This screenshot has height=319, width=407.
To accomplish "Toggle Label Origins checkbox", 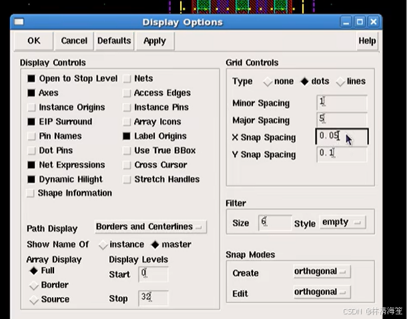I will pos(127,136).
